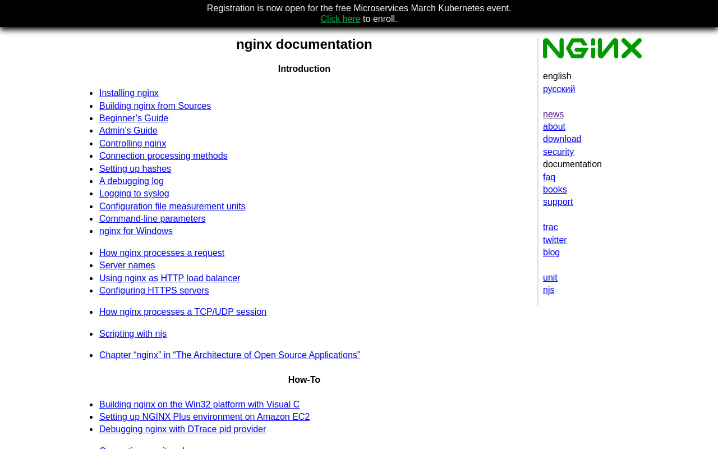
Task: Open the faq page in sidebar
Action: [x=549, y=177]
